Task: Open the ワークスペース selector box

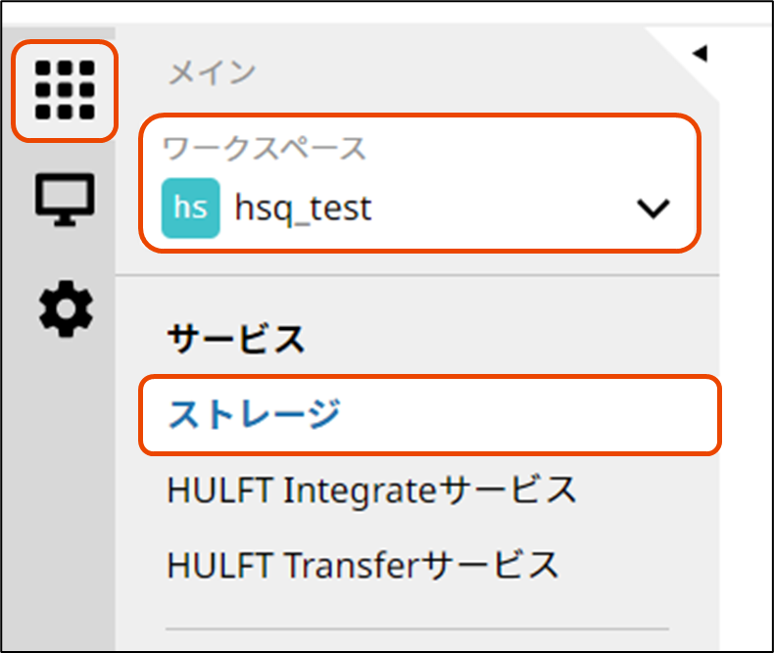Action: tap(419, 181)
